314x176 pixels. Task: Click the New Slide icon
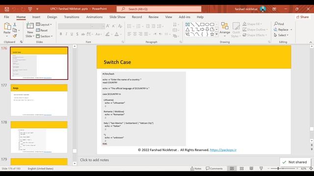(x=30, y=26)
